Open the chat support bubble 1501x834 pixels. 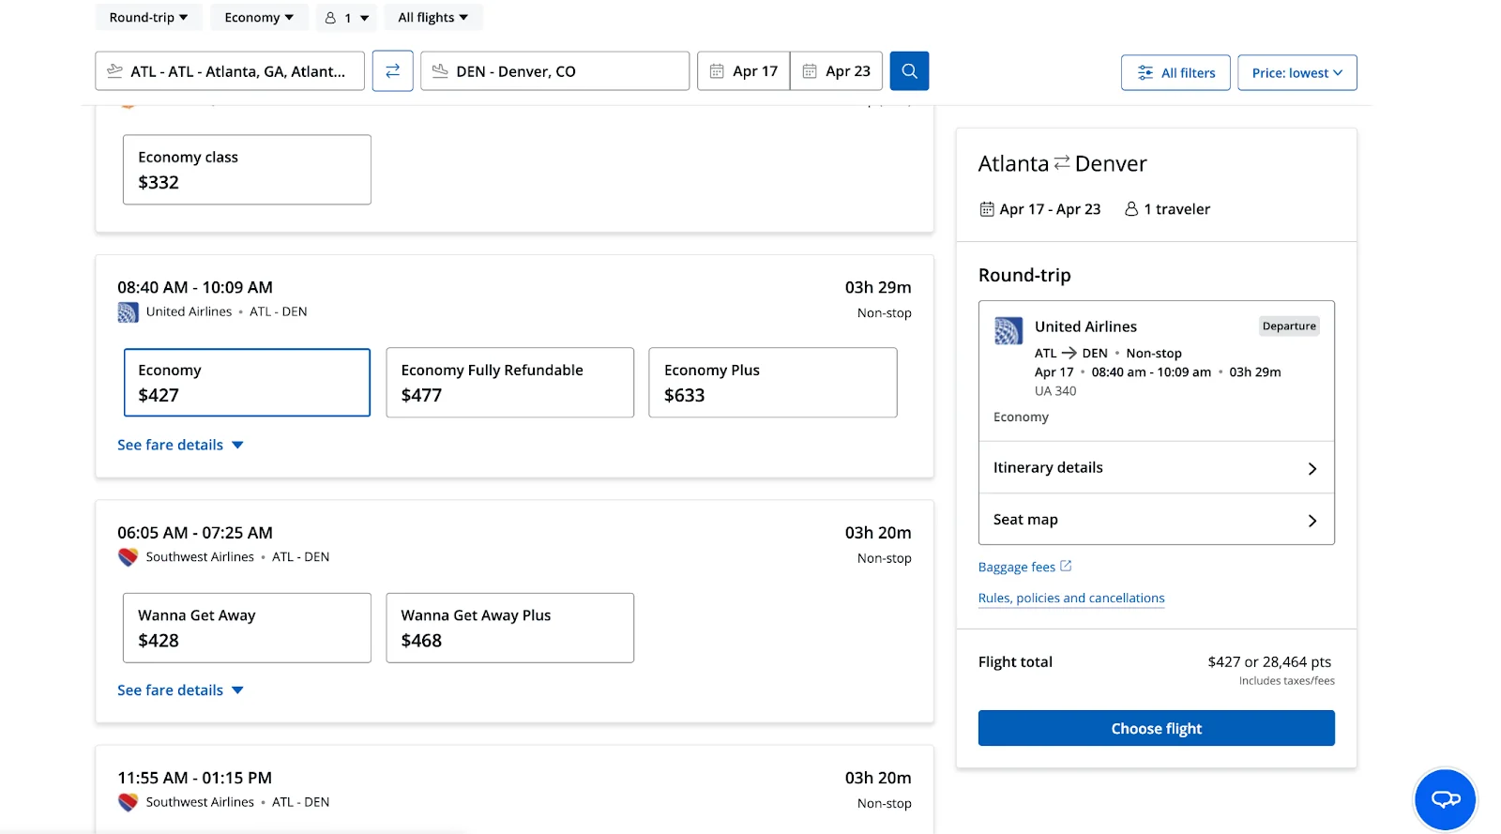coord(1446,798)
